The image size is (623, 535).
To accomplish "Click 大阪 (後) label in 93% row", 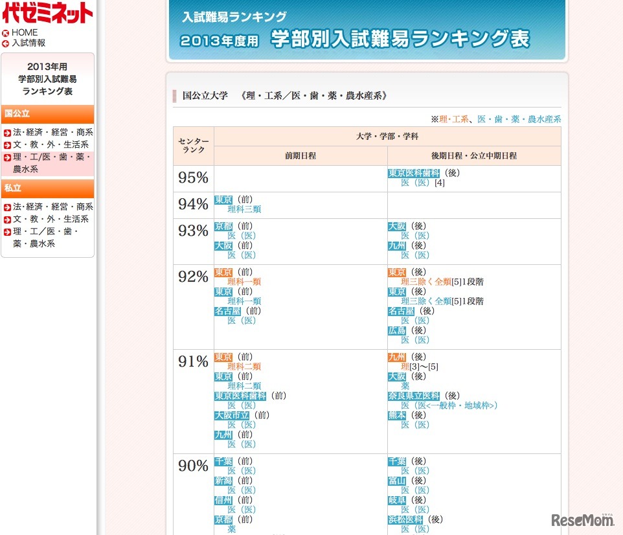I will click(397, 226).
